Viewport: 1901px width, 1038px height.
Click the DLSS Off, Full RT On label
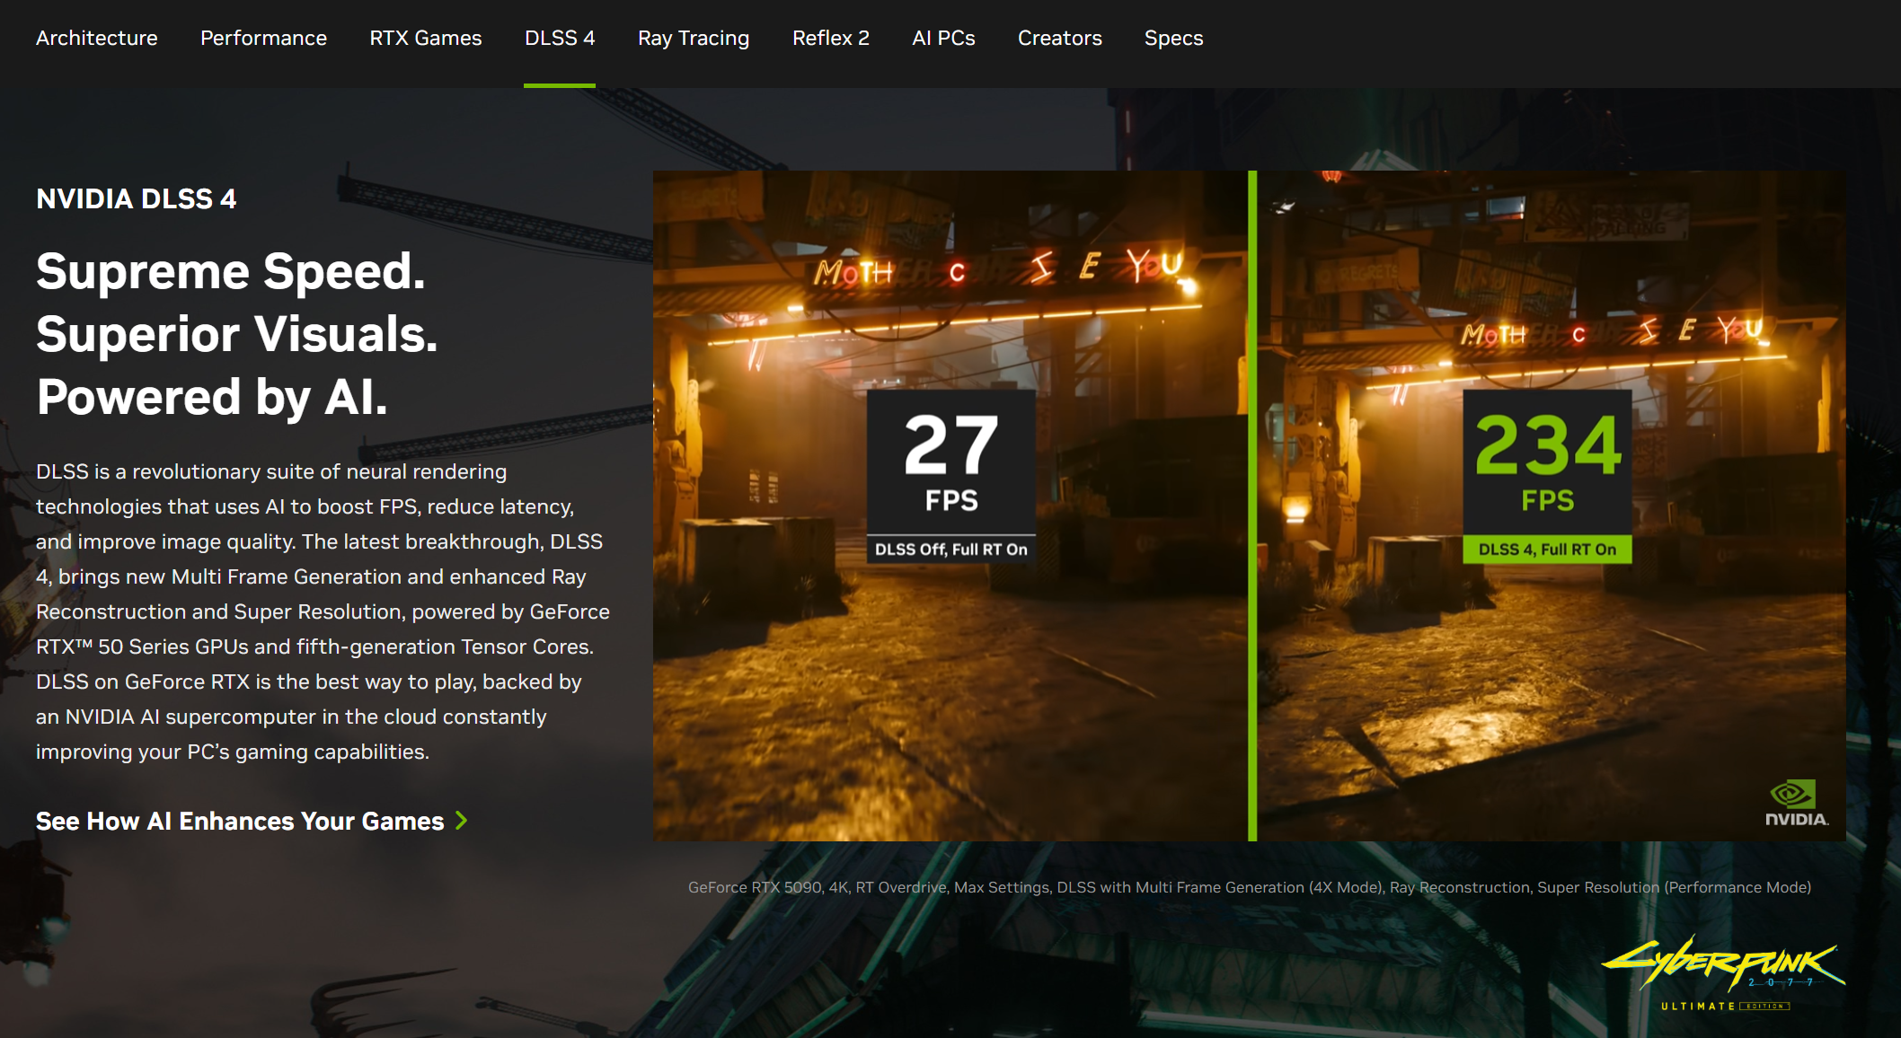coord(950,550)
